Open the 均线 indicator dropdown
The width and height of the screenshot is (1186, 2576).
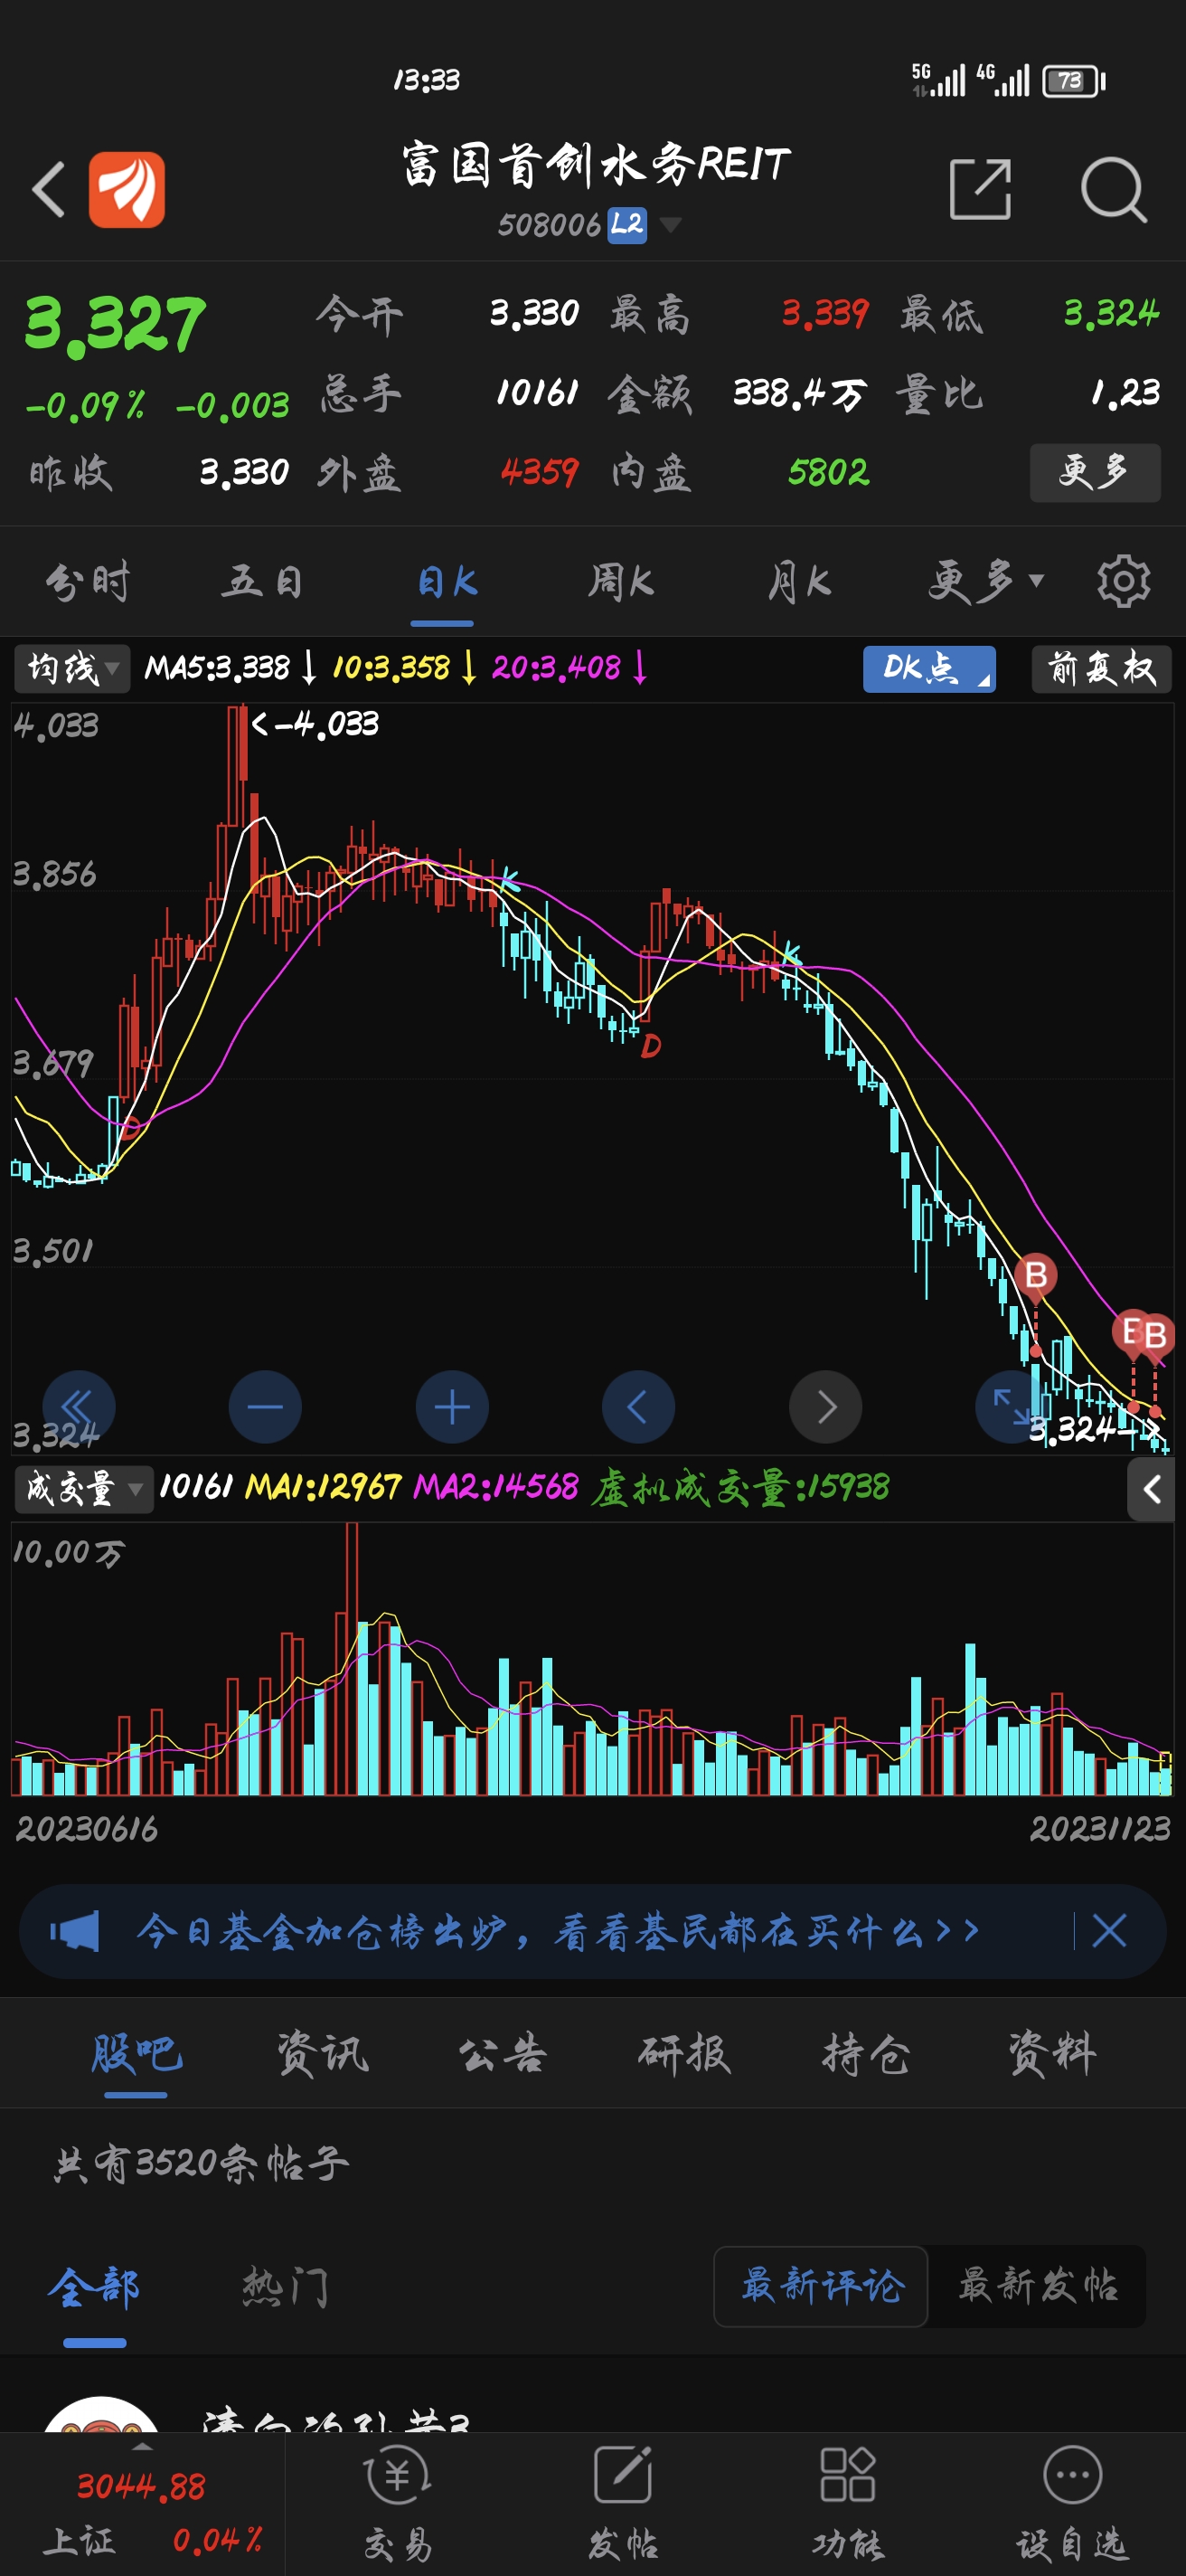click(72, 668)
